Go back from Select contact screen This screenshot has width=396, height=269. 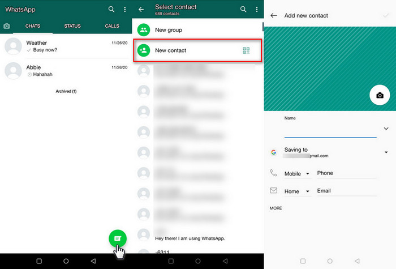tap(141, 10)
